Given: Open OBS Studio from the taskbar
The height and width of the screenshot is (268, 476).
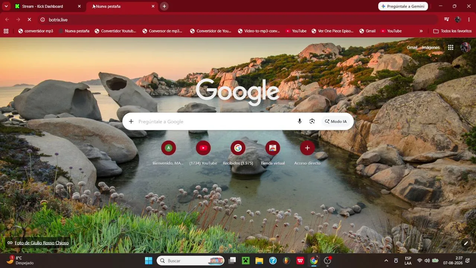Looking at the screenshot, I should 328,261.
